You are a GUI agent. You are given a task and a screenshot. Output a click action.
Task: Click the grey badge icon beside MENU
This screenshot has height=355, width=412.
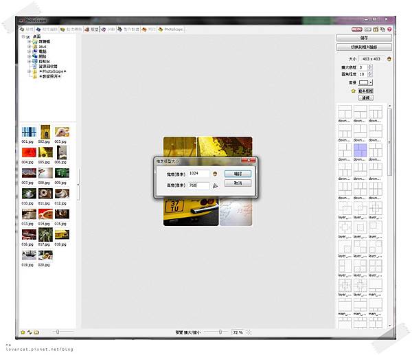coord(367,30)
